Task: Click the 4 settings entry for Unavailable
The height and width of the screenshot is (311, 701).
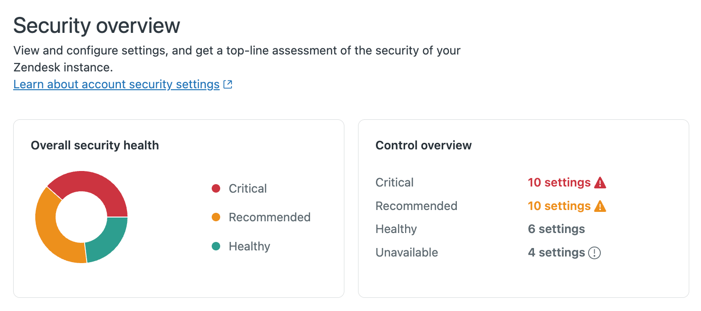Action: click(x=556, y=252)
